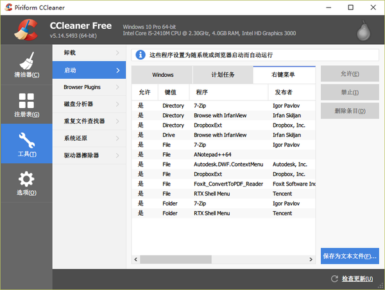Select the 工具 Tools wrench icon

(26, 140)
